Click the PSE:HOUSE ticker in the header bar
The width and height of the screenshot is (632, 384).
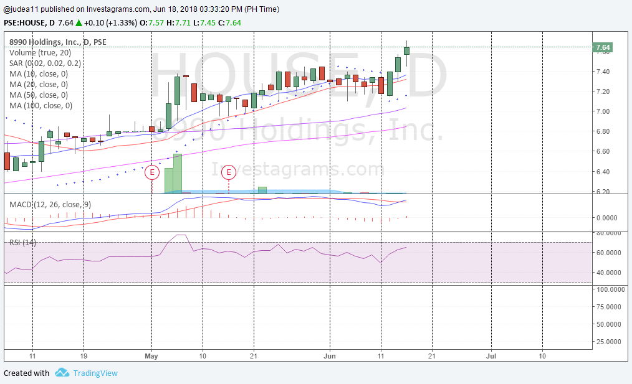coord(21,23)
